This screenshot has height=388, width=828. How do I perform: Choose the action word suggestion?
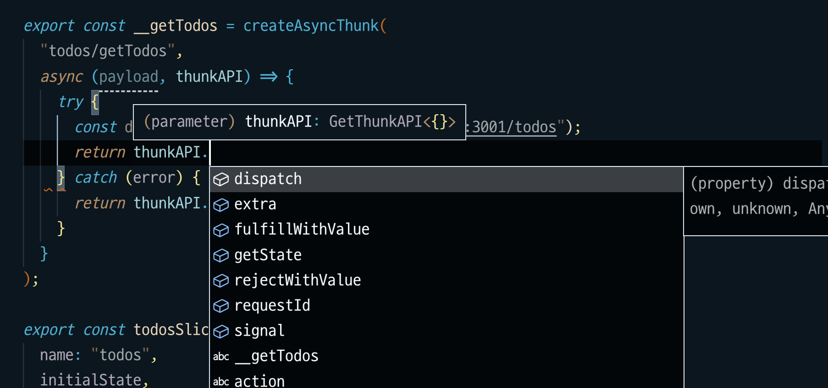pos(447,380)
